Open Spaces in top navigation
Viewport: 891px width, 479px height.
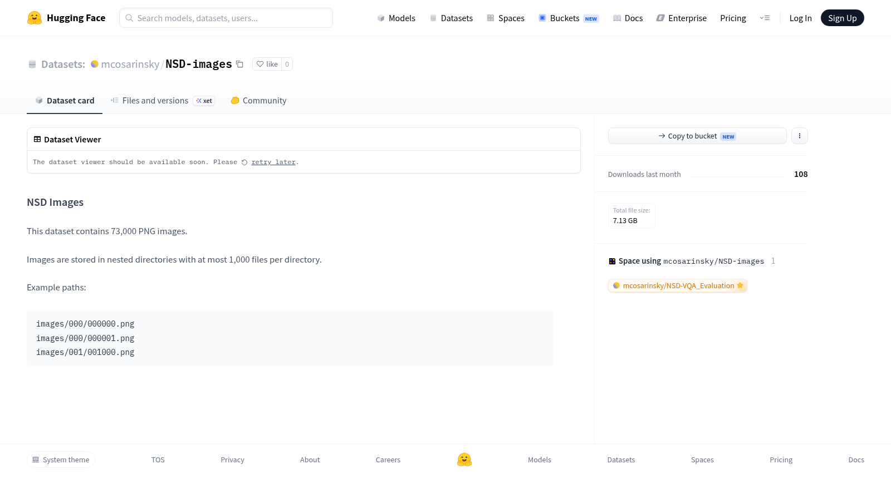coord(506,18)
